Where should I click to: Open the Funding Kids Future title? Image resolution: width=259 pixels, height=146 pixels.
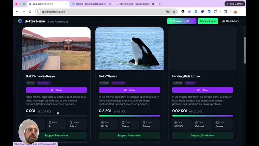coord(186,76)
